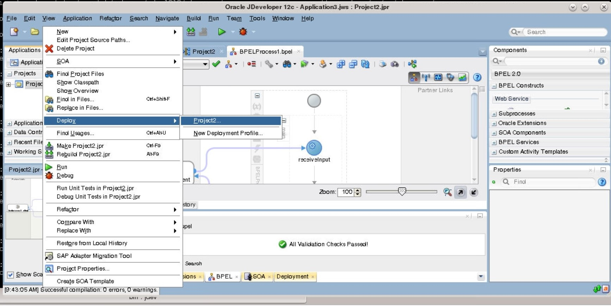Open the Deployment log tab
611x306 pixels.
coord(295,277)
